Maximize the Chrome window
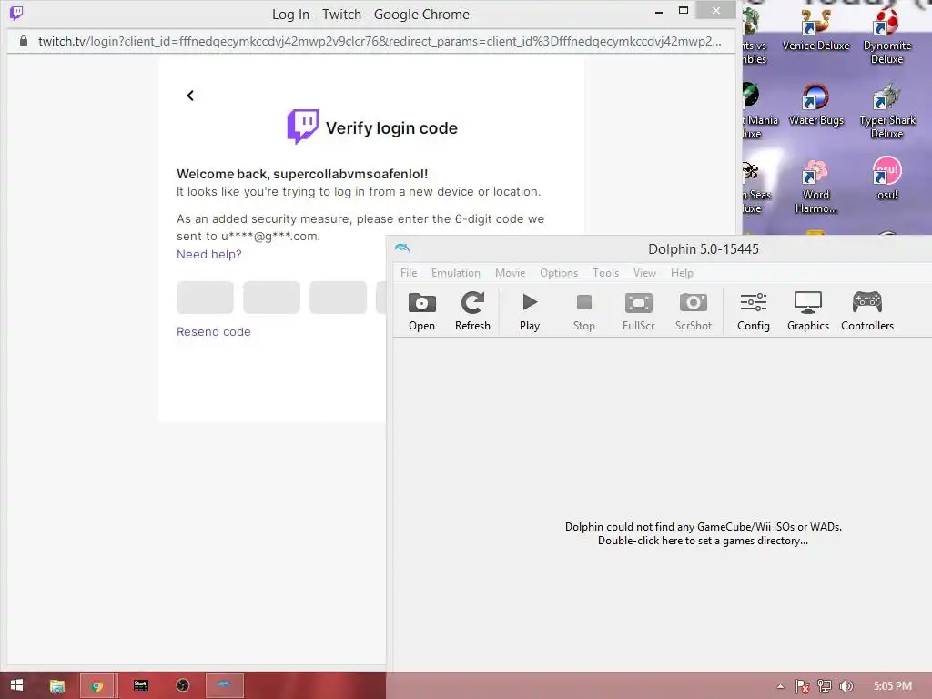This screenshot has height=699, width=932. [x=684, y=11]
